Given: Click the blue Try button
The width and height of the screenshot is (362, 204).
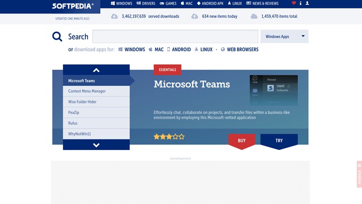Looking at the screenshot, I should pos(279,141).
